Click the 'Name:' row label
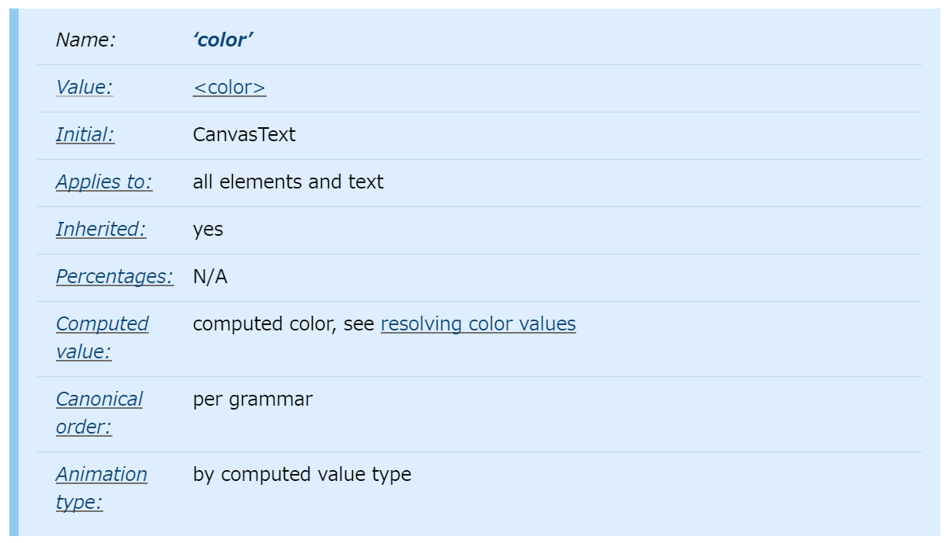Image resolution: width=949 pixels, height=543 pixels. pos(85,40)
